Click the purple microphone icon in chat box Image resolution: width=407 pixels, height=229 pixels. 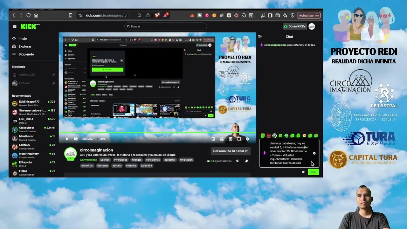click(265, 153)
